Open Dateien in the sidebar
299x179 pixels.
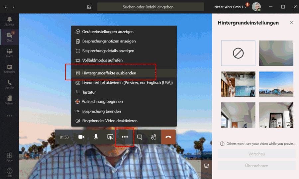coord(9,100)
